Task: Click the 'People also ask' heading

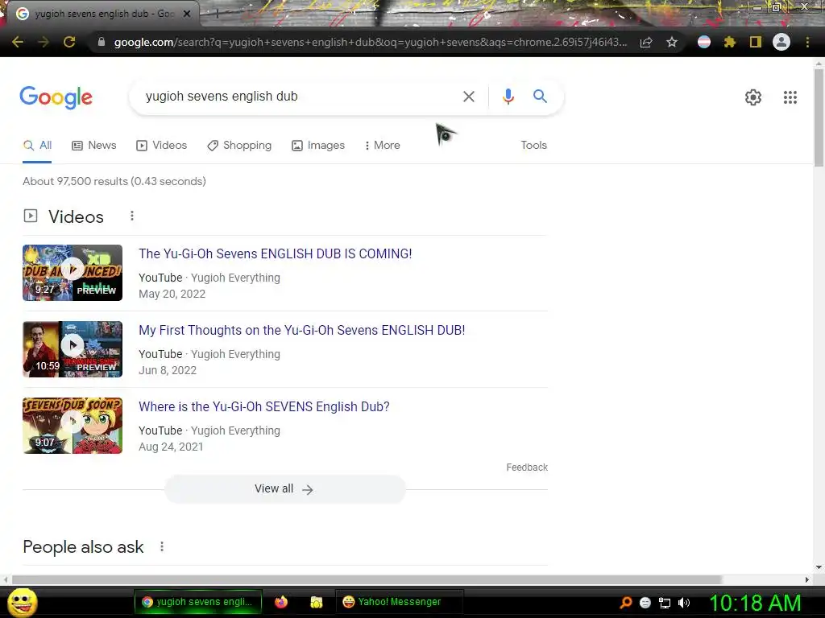Action: coord(83,547)
